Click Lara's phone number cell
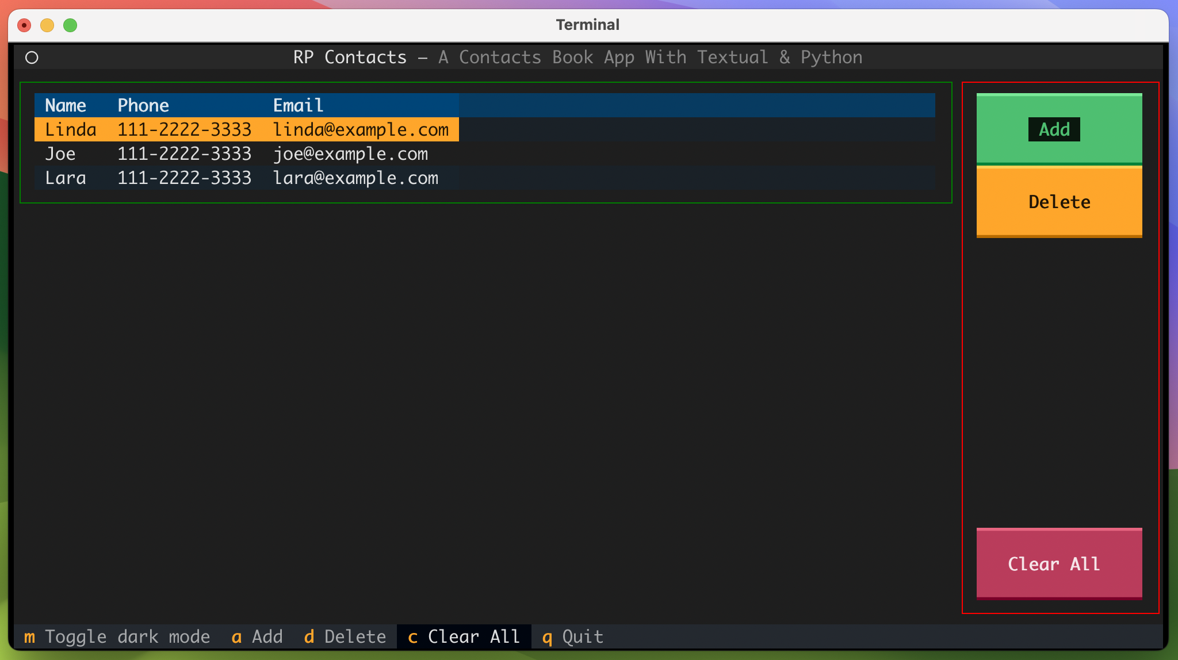The image size is (1178, 660). click(184, 178)
